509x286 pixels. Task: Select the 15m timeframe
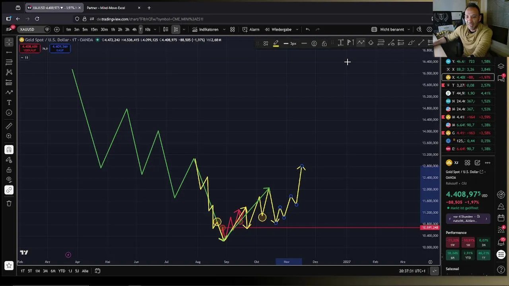click(x=94, y=29)
